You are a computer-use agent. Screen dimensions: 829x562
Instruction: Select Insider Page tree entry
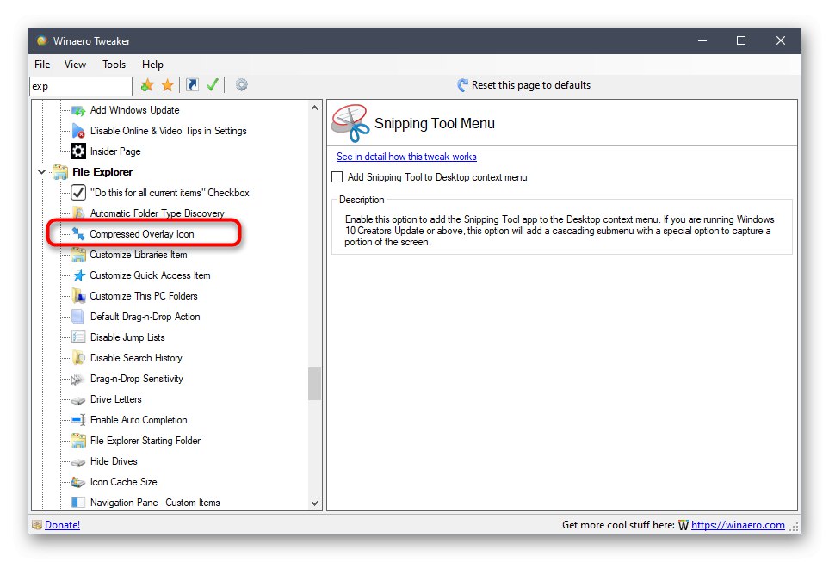pyautogui.click(x=115, y=151)
